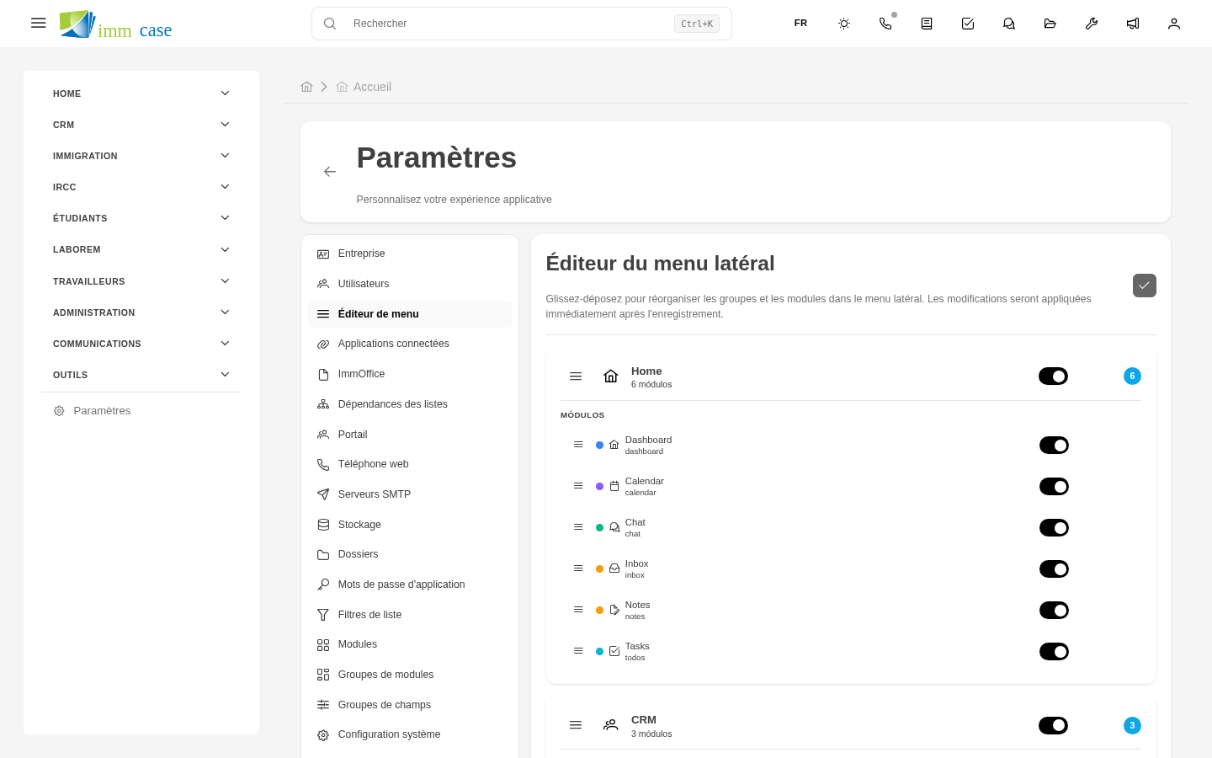The image size is (1212, 758).
Task: Click the purple Calendar color dot
Action: point(599,486)
